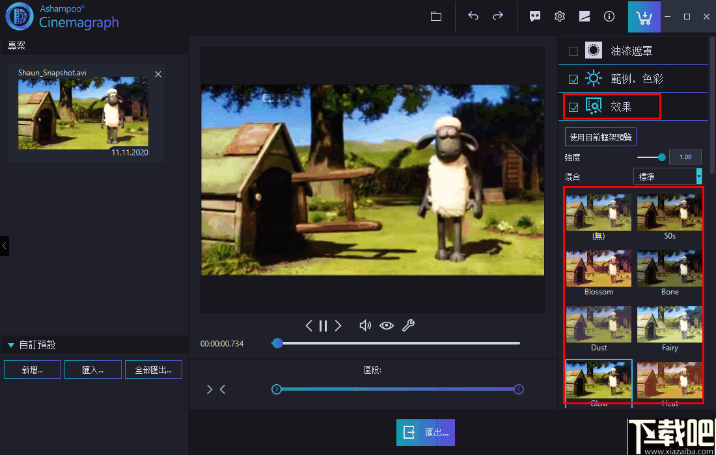Uncheck the 效果 checkbox

coord(573,107)
